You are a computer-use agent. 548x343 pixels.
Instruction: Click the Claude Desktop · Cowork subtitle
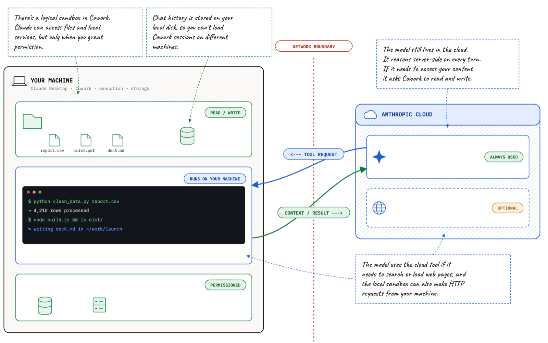(90, 89)
